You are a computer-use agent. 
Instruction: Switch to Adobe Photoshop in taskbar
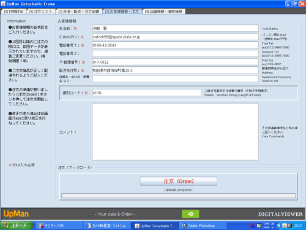203,226
